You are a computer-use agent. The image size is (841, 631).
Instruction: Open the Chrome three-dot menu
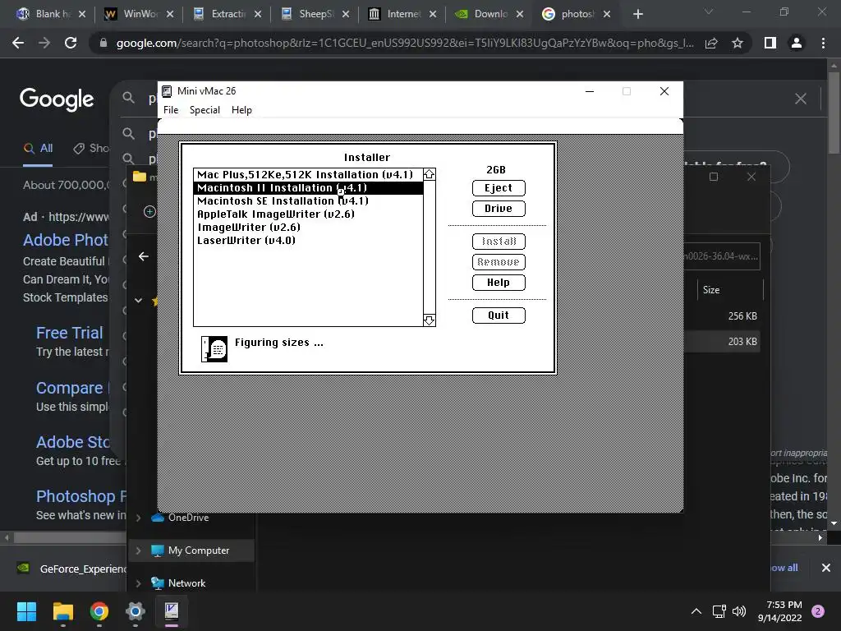[x=823, y=43]
